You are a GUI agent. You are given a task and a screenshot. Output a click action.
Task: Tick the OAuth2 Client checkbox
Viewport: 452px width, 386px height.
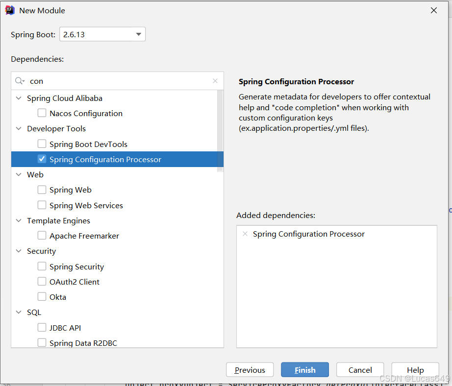(x=42, y=282)
